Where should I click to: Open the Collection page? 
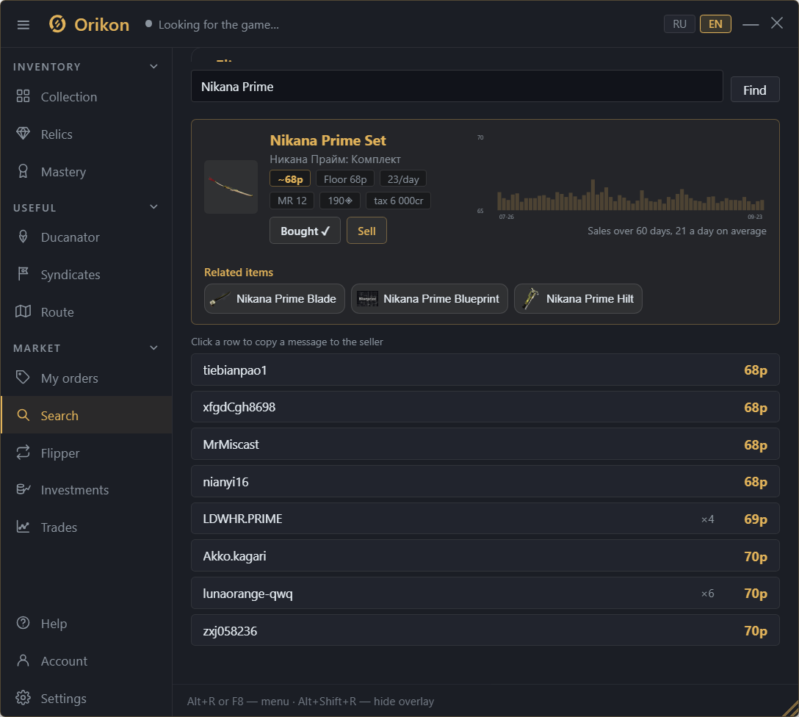point(87,97)
